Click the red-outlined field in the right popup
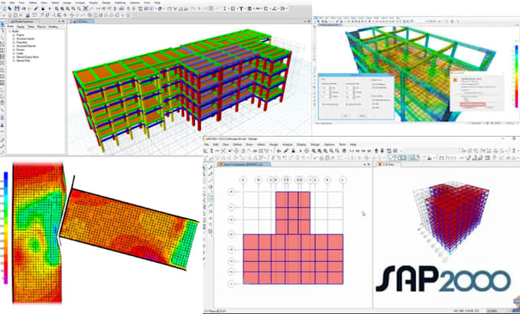This screenshot has width=520, height=314. [473, 105]
